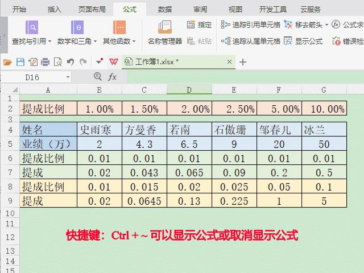
Task: Switch to the 开发工具 tab
Action: (273, 9)
